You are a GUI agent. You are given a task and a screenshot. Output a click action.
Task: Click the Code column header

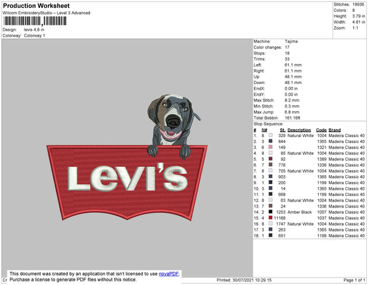click(x=321, y=130)
